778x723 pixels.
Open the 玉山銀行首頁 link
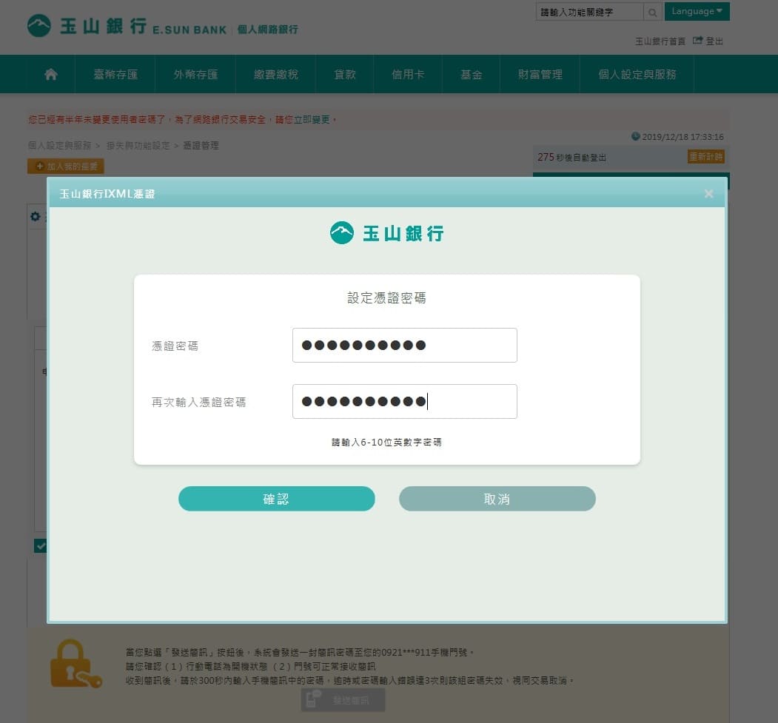660,41
